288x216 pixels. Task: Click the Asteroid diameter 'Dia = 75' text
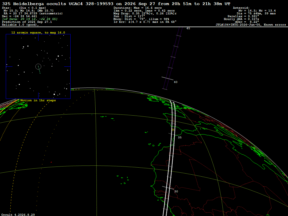pyautogui.click(x=256, y=13)
